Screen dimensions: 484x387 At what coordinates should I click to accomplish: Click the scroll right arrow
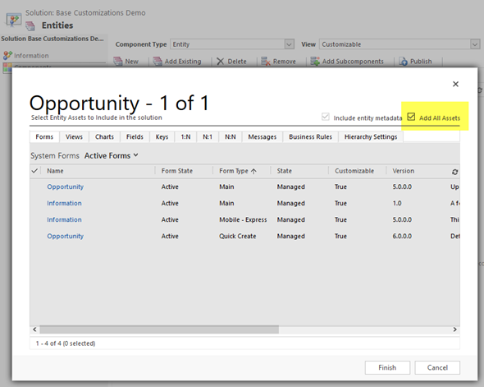click(455, 329)
